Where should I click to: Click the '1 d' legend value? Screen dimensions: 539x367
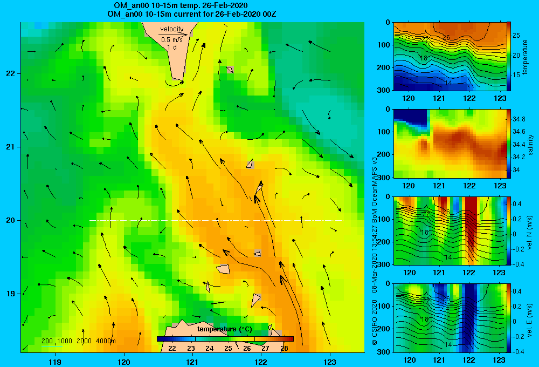click(172, 47)
